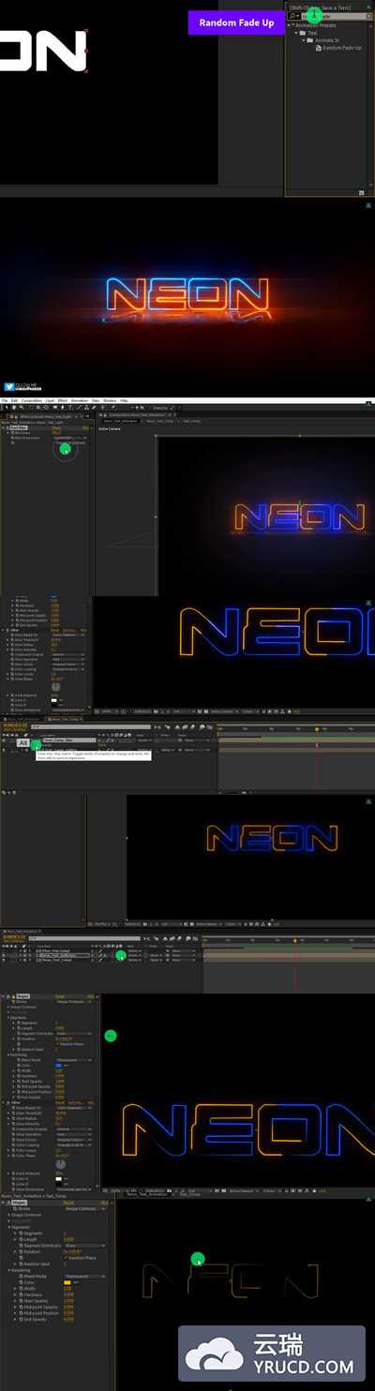Toggle Random Phase in the yellow-color Vegas panel
Image resolution: width=375 pixels, height=1391 pixels.
coord(66,1258)
